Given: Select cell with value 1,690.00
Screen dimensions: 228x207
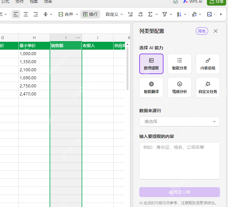Looking at the screenshot, I should pos(34,78).
